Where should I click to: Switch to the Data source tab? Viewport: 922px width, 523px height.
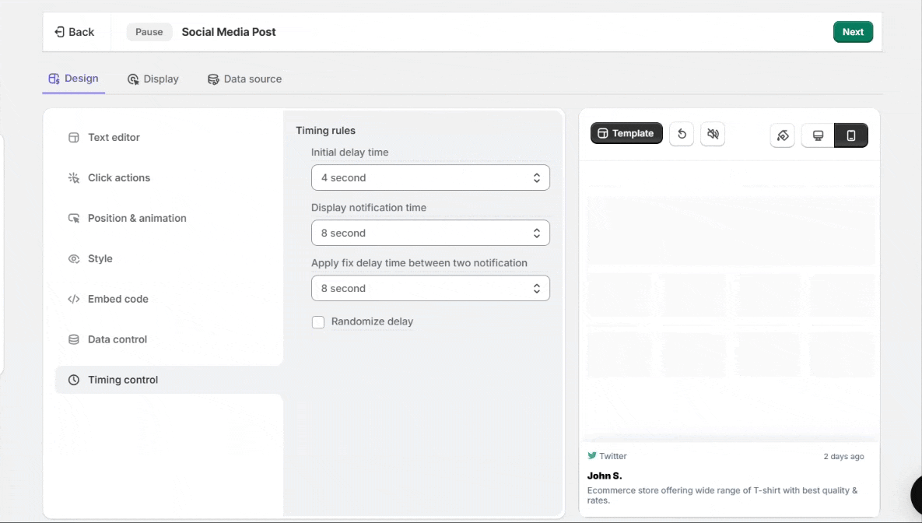(244, 79)
